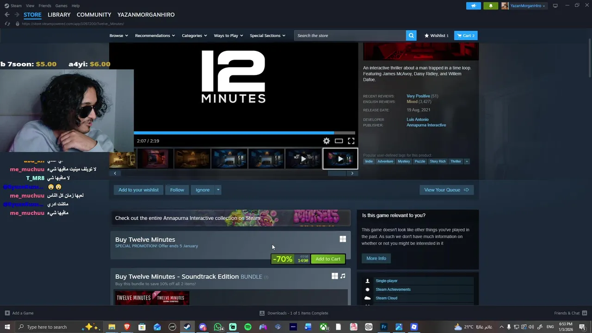Image resolution: width=592 pixels, height=333 pixels.
Task: Seek the trailer progress bar
Action: click(245, 133)
